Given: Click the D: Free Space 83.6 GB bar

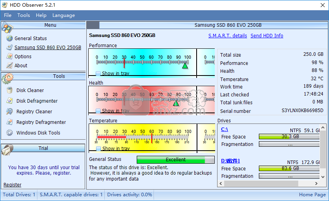Looking at the screenshot, I should 289,168.
